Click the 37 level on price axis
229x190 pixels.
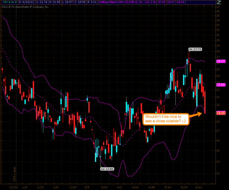(218, 5)
